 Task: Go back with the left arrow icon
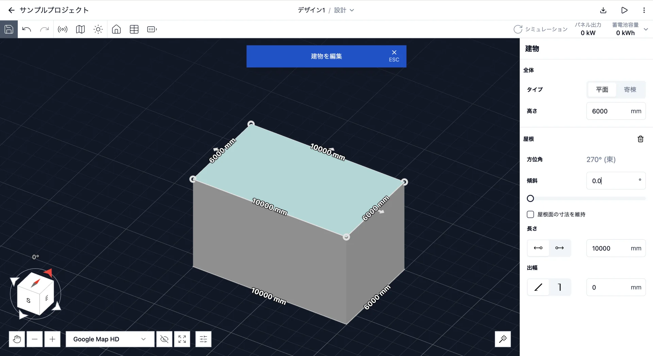point(11,10)
